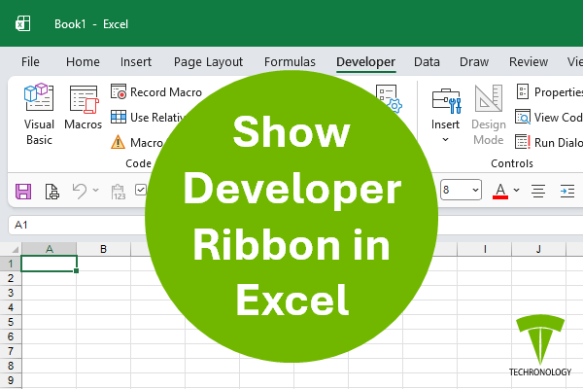583x389 pixels.
Task: Select the Developer tab
Action: pos(366,62)
